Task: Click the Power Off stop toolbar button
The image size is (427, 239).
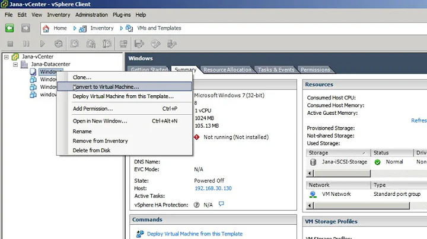Action: [x=10, y=44]
